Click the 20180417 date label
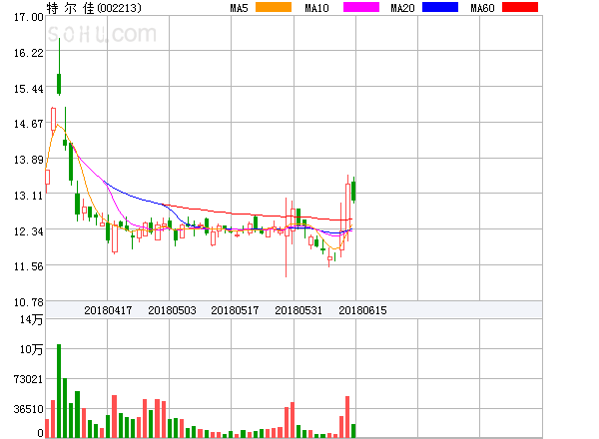The width and height of the screenshot is (599, 439). point(108,310)
